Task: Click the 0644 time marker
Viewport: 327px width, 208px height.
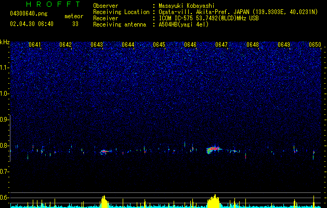Action: click(x=128, y=45)
